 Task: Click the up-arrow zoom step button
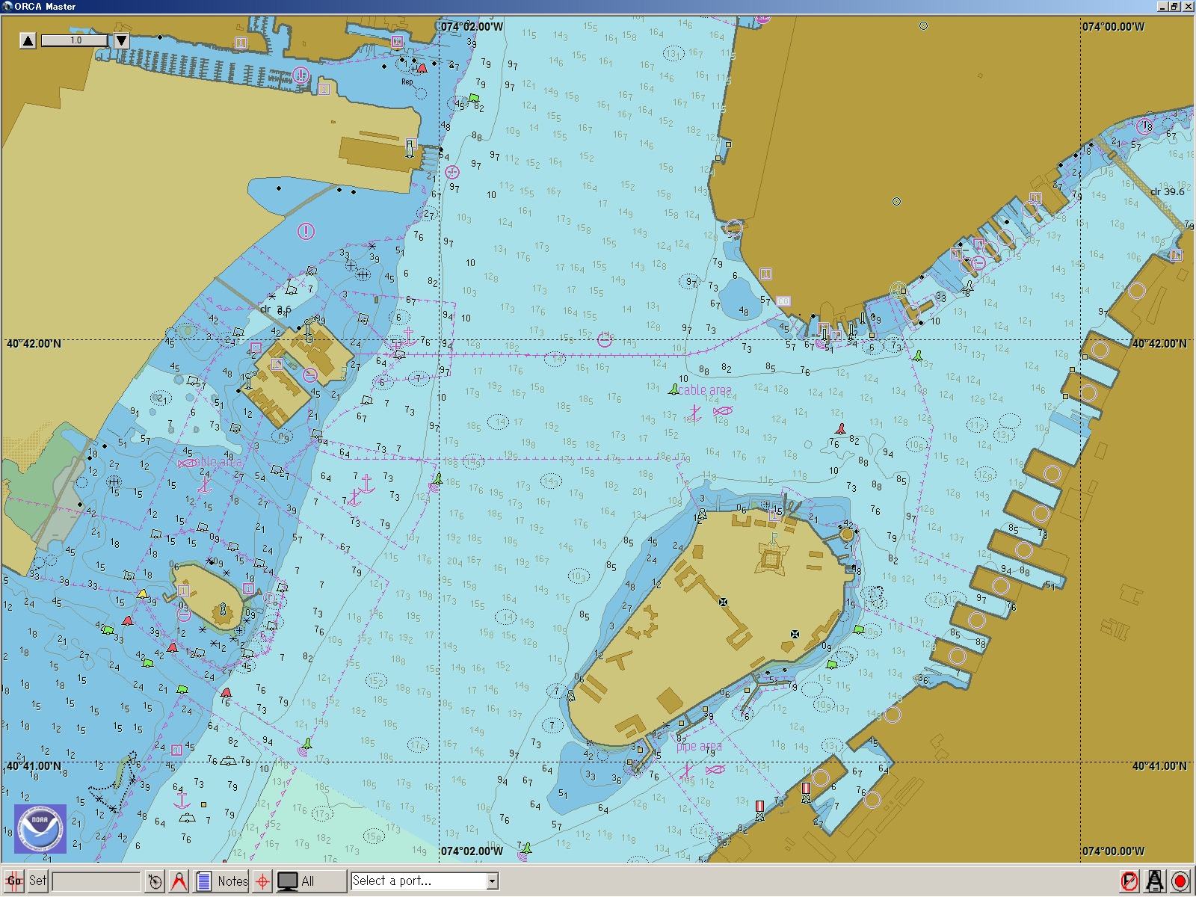(28, 40)
